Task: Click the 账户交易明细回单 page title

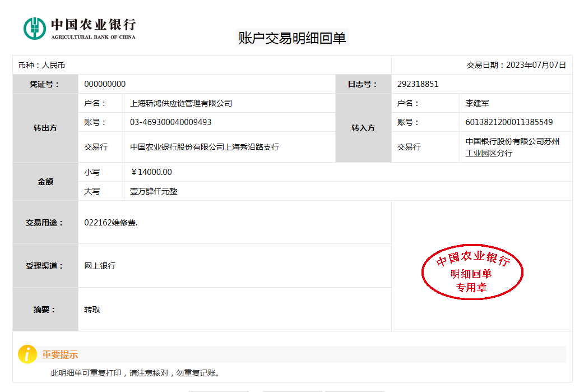Action: pos(292,38)
